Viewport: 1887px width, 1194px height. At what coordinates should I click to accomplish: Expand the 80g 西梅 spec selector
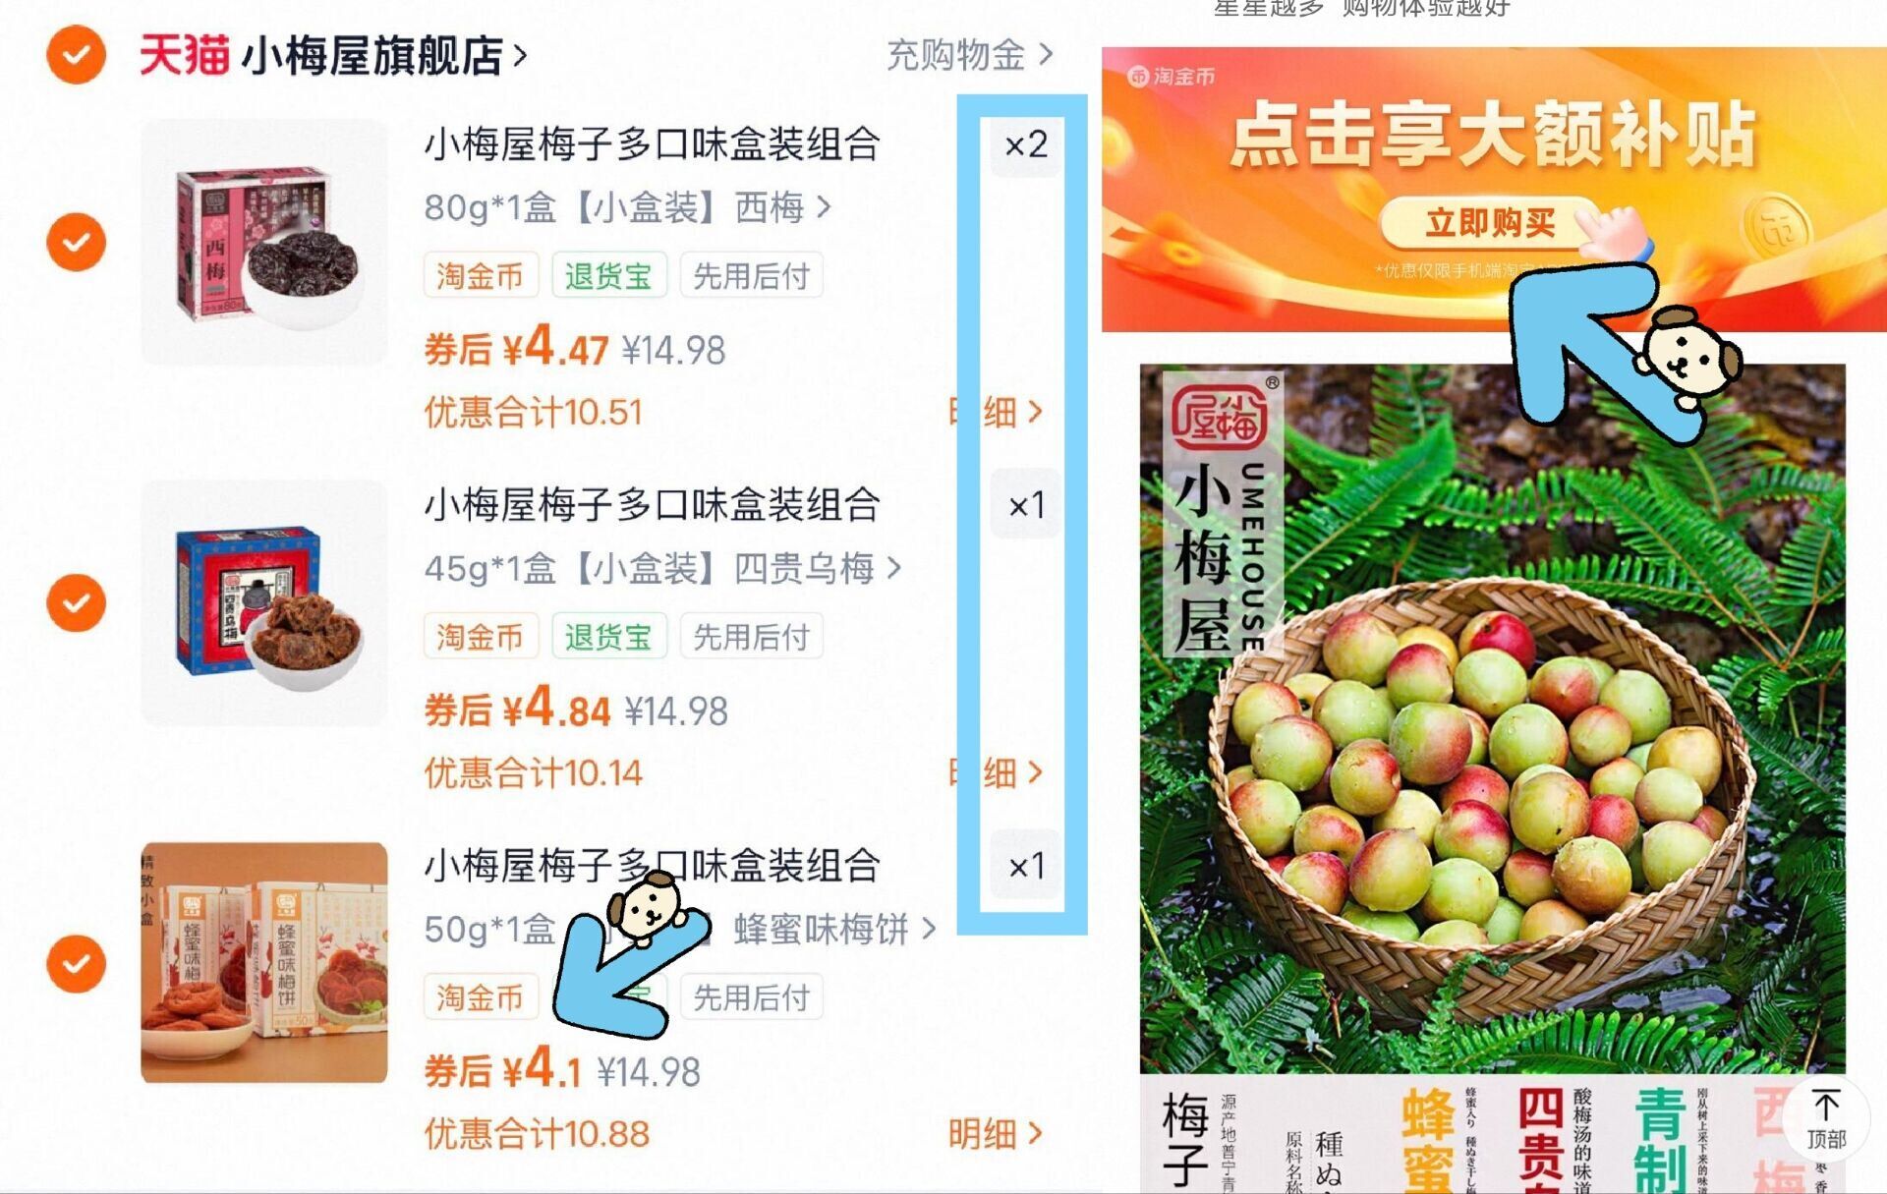tap(627, 207)
